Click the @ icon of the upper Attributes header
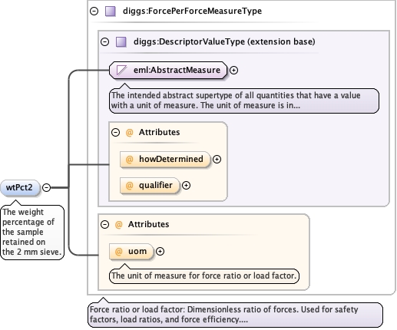Screen dimensions: 397x330 click(x=130, y=132)
